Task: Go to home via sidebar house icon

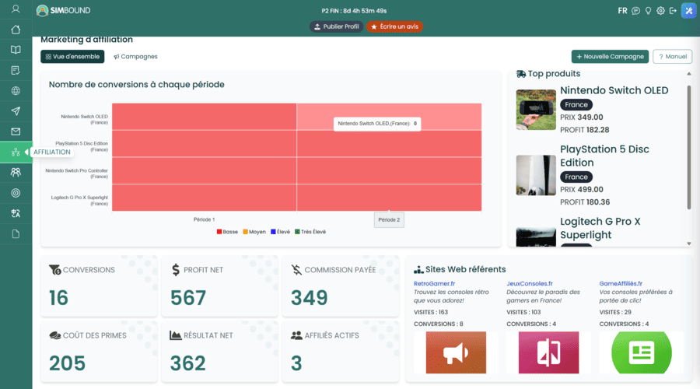Action: pyautogui.click(x=16, y=30)
